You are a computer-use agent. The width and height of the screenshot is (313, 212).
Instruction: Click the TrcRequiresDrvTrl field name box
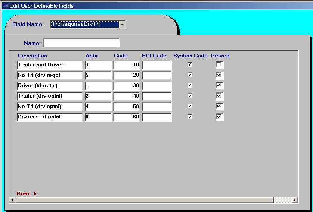coord(84,25)
